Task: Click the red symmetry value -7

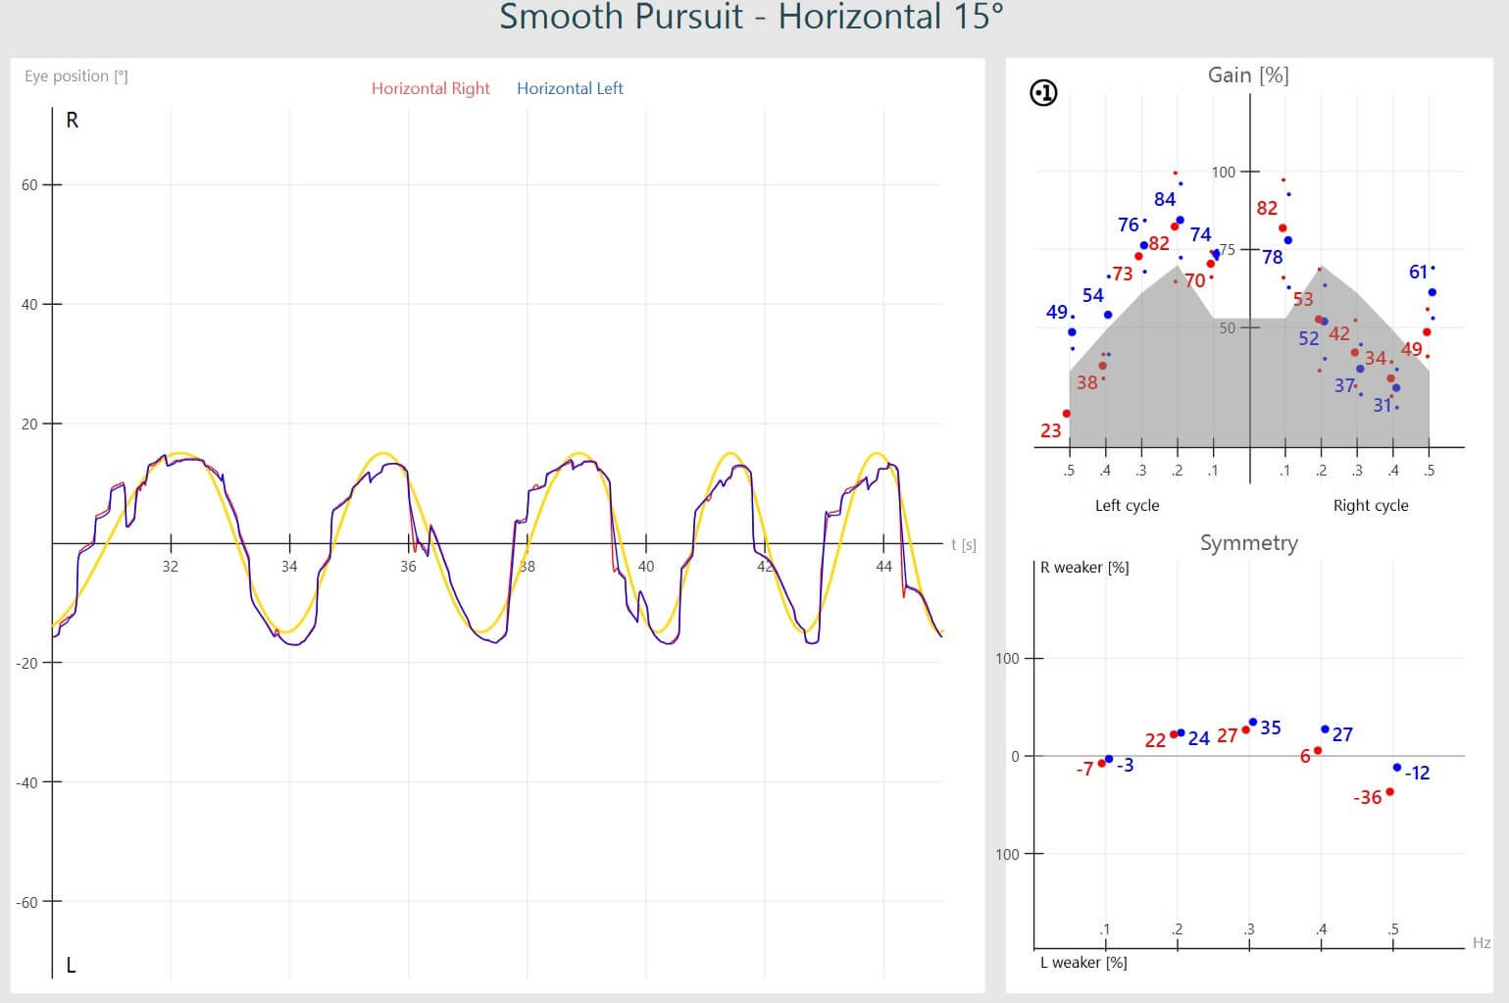Action: click(x=1084, y=770)
